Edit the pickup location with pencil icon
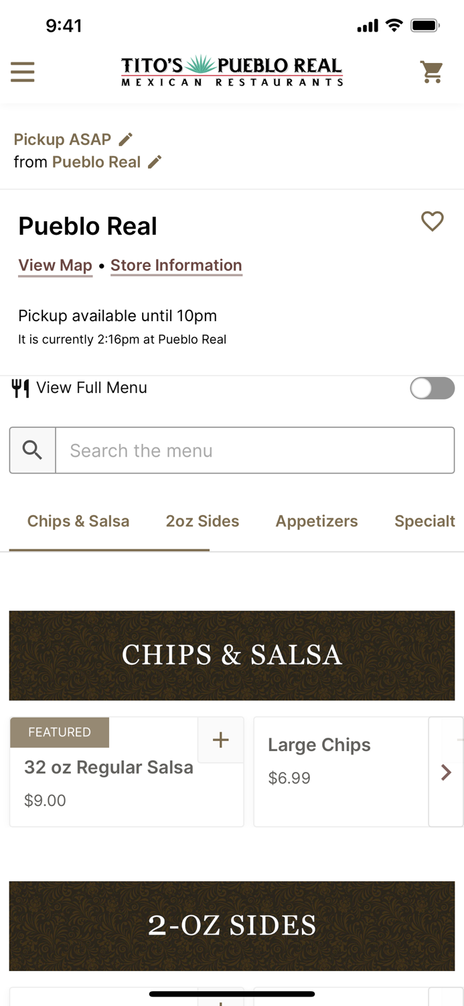Image resolution: width=464 pixels, height=1006 pixels. point(155,162)
